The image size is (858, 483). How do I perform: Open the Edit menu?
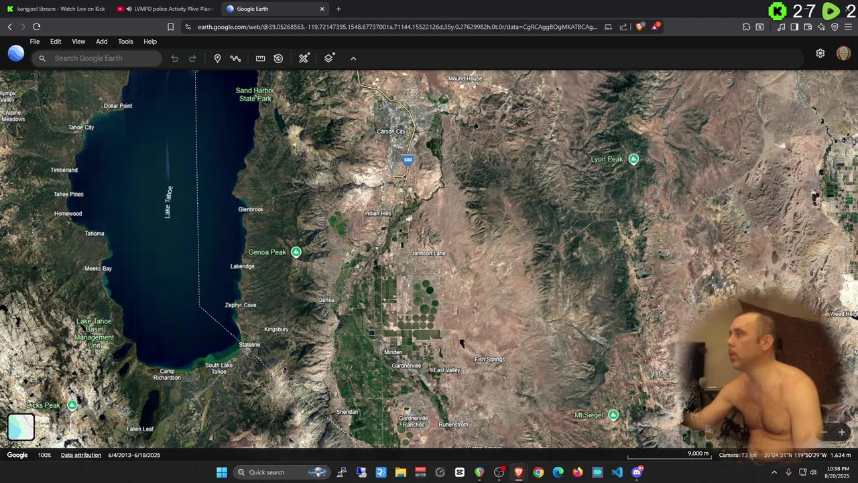click(56, 42)
